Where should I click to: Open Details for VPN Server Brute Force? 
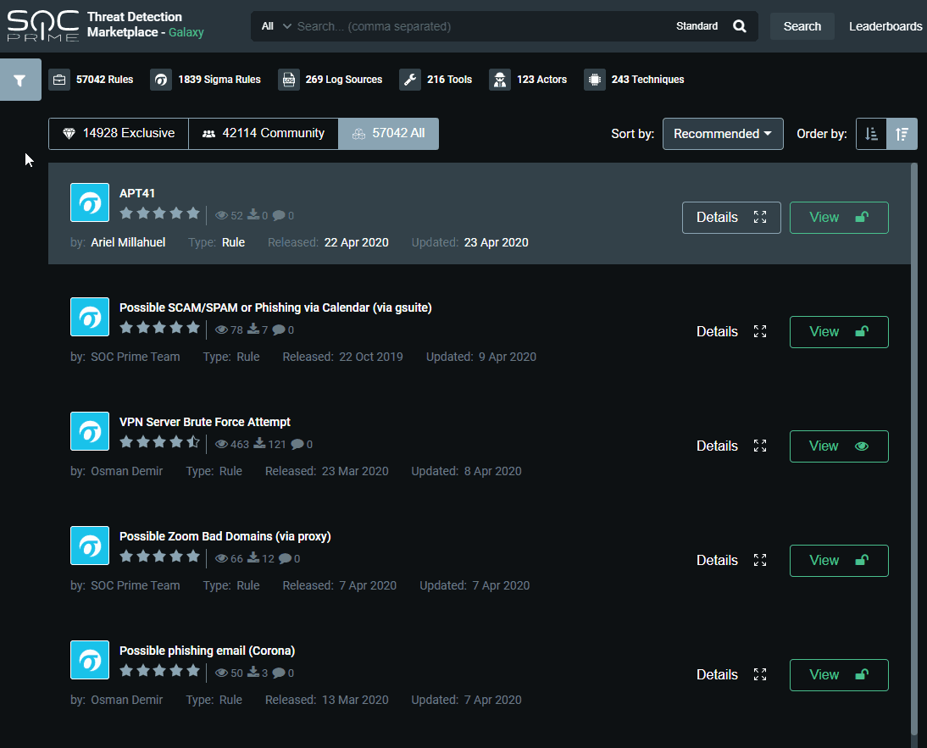click(x=731, y=446)
